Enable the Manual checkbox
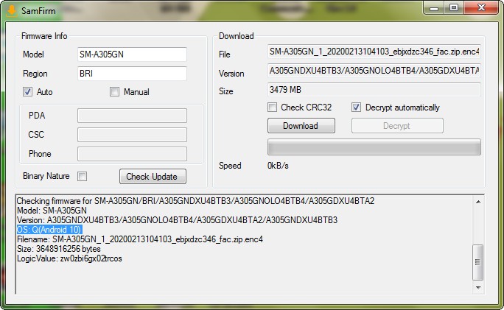Viewport: 504px width, 310px height. tap(114, 92)
